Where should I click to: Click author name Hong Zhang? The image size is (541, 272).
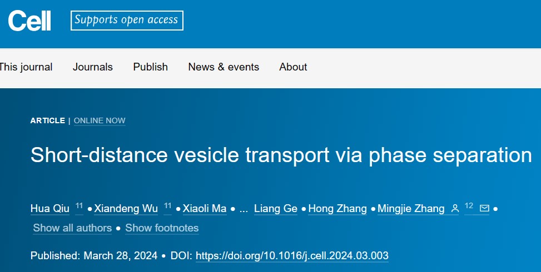[x=337, y=209]
